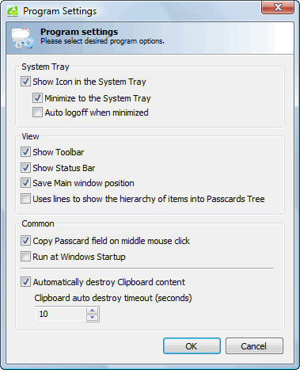Click the green app icon in title bar

point(13,11)
